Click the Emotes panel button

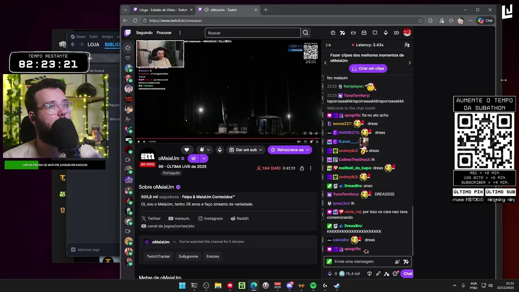click(212, 256)
